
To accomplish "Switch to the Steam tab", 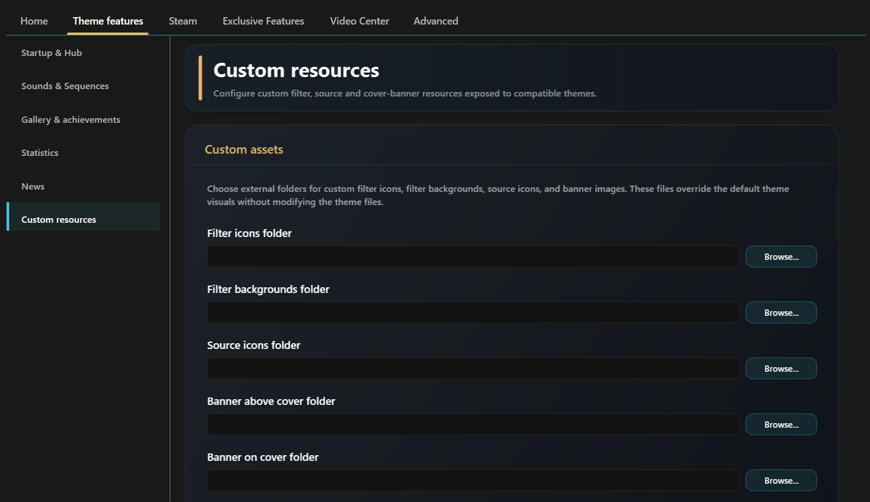I will 183,21.
